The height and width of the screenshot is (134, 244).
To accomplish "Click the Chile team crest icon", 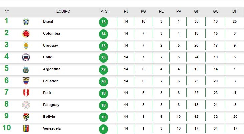I will pyautogui.click(x=26, y=57).
